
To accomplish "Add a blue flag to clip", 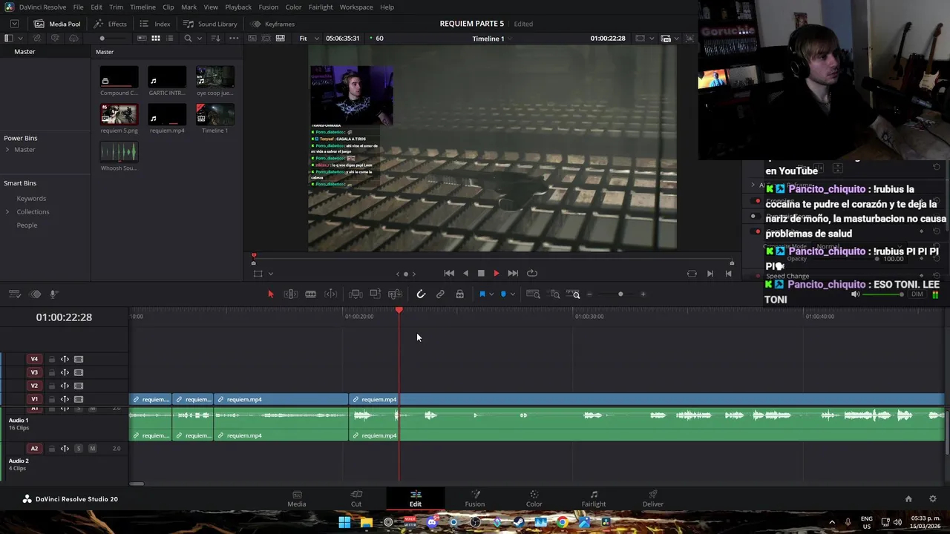I will (x=482, y=294).
